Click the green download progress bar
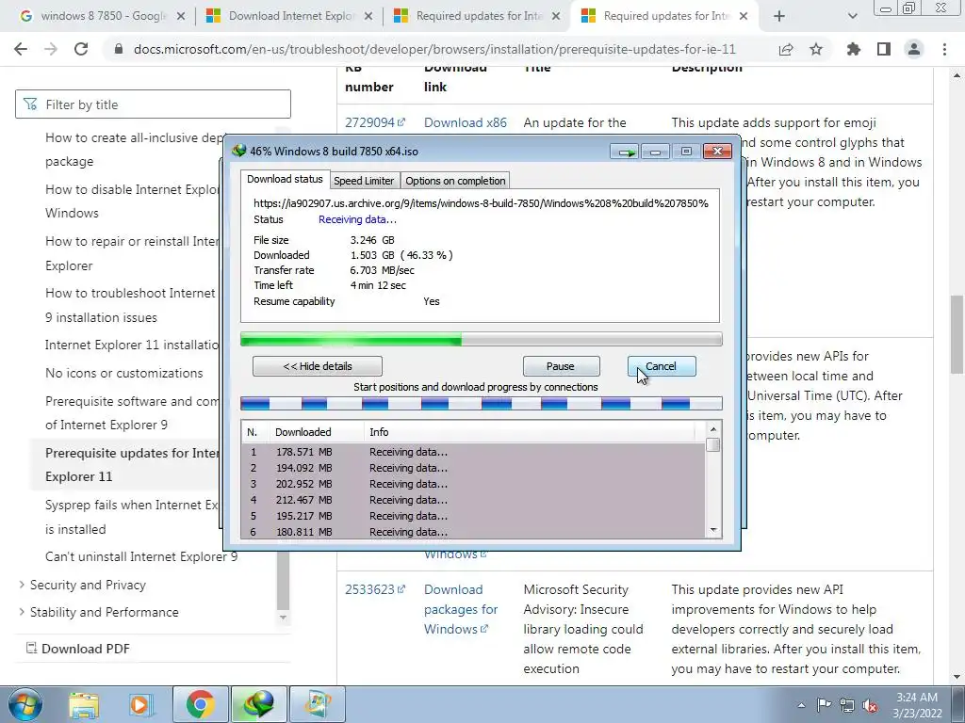Image resolution: width=965 pixels, height=723 pixels. [x=481, y=339]
